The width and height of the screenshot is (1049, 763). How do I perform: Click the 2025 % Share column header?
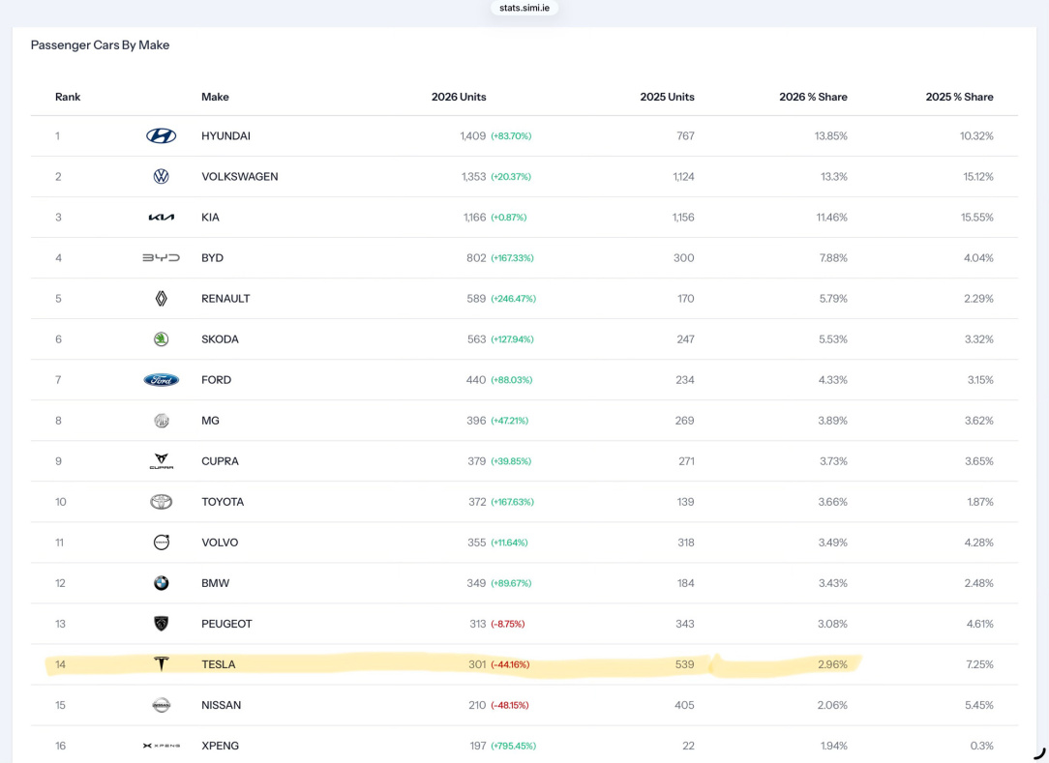coord(959,97)
